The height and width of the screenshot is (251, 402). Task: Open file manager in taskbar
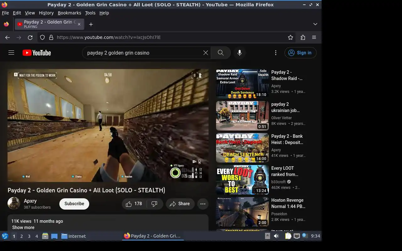45,236
